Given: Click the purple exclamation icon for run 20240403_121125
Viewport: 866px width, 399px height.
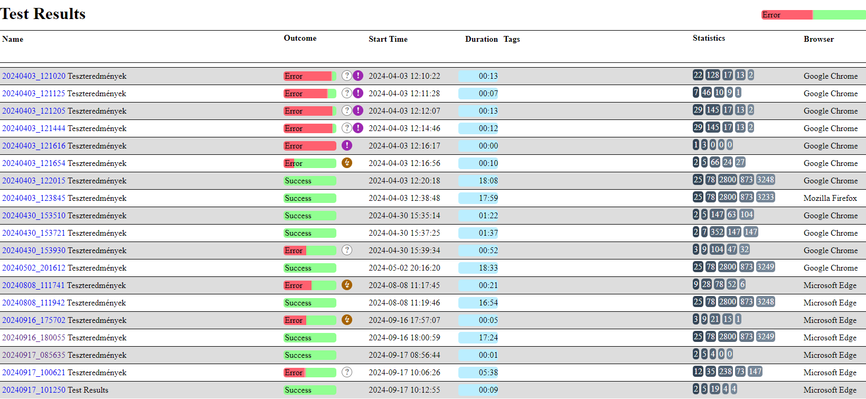Looking at the screenshot, I should point(358,93).
